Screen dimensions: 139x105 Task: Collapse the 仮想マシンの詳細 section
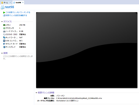coord(36,93)
